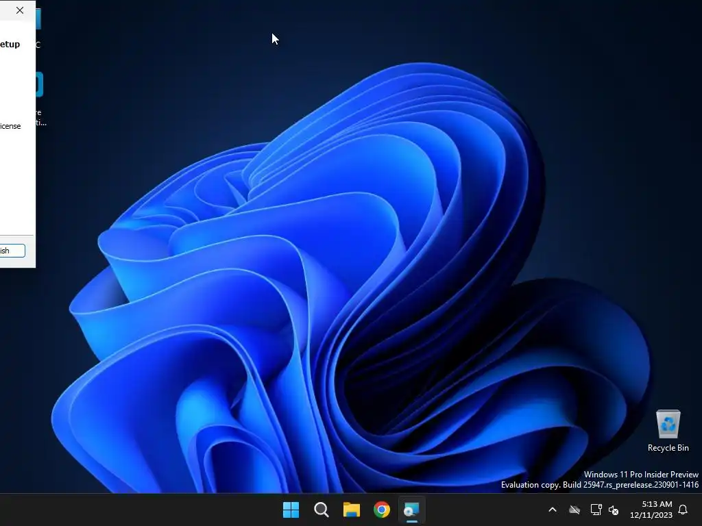Close the setup dialog window
The image size is (702, 526).
click(x=20, y=10)
